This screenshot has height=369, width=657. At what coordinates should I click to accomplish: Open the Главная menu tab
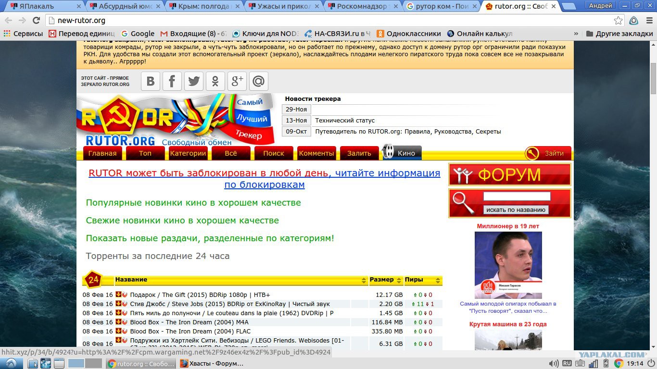[102, 153]
